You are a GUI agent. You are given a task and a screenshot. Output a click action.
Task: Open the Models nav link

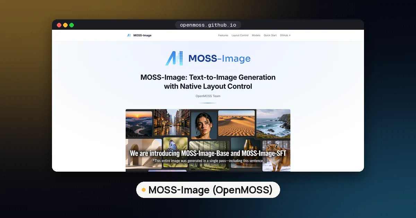pyautogui.click(x=256, y=35)
